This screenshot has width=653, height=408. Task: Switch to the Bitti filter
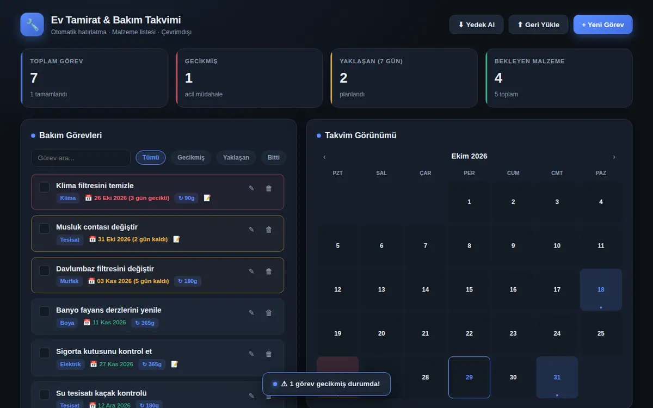point(274,158)
